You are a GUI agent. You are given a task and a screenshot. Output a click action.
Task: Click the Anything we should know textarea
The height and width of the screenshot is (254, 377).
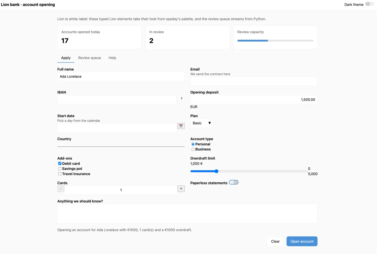187,214
